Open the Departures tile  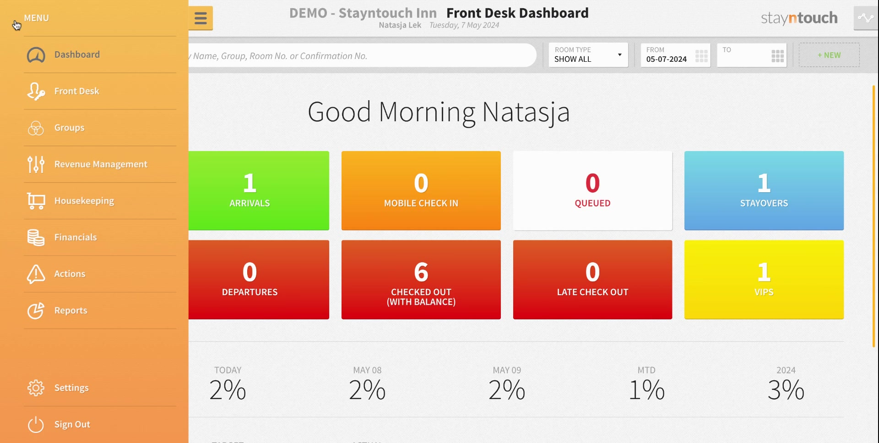[x=259, y=280]
